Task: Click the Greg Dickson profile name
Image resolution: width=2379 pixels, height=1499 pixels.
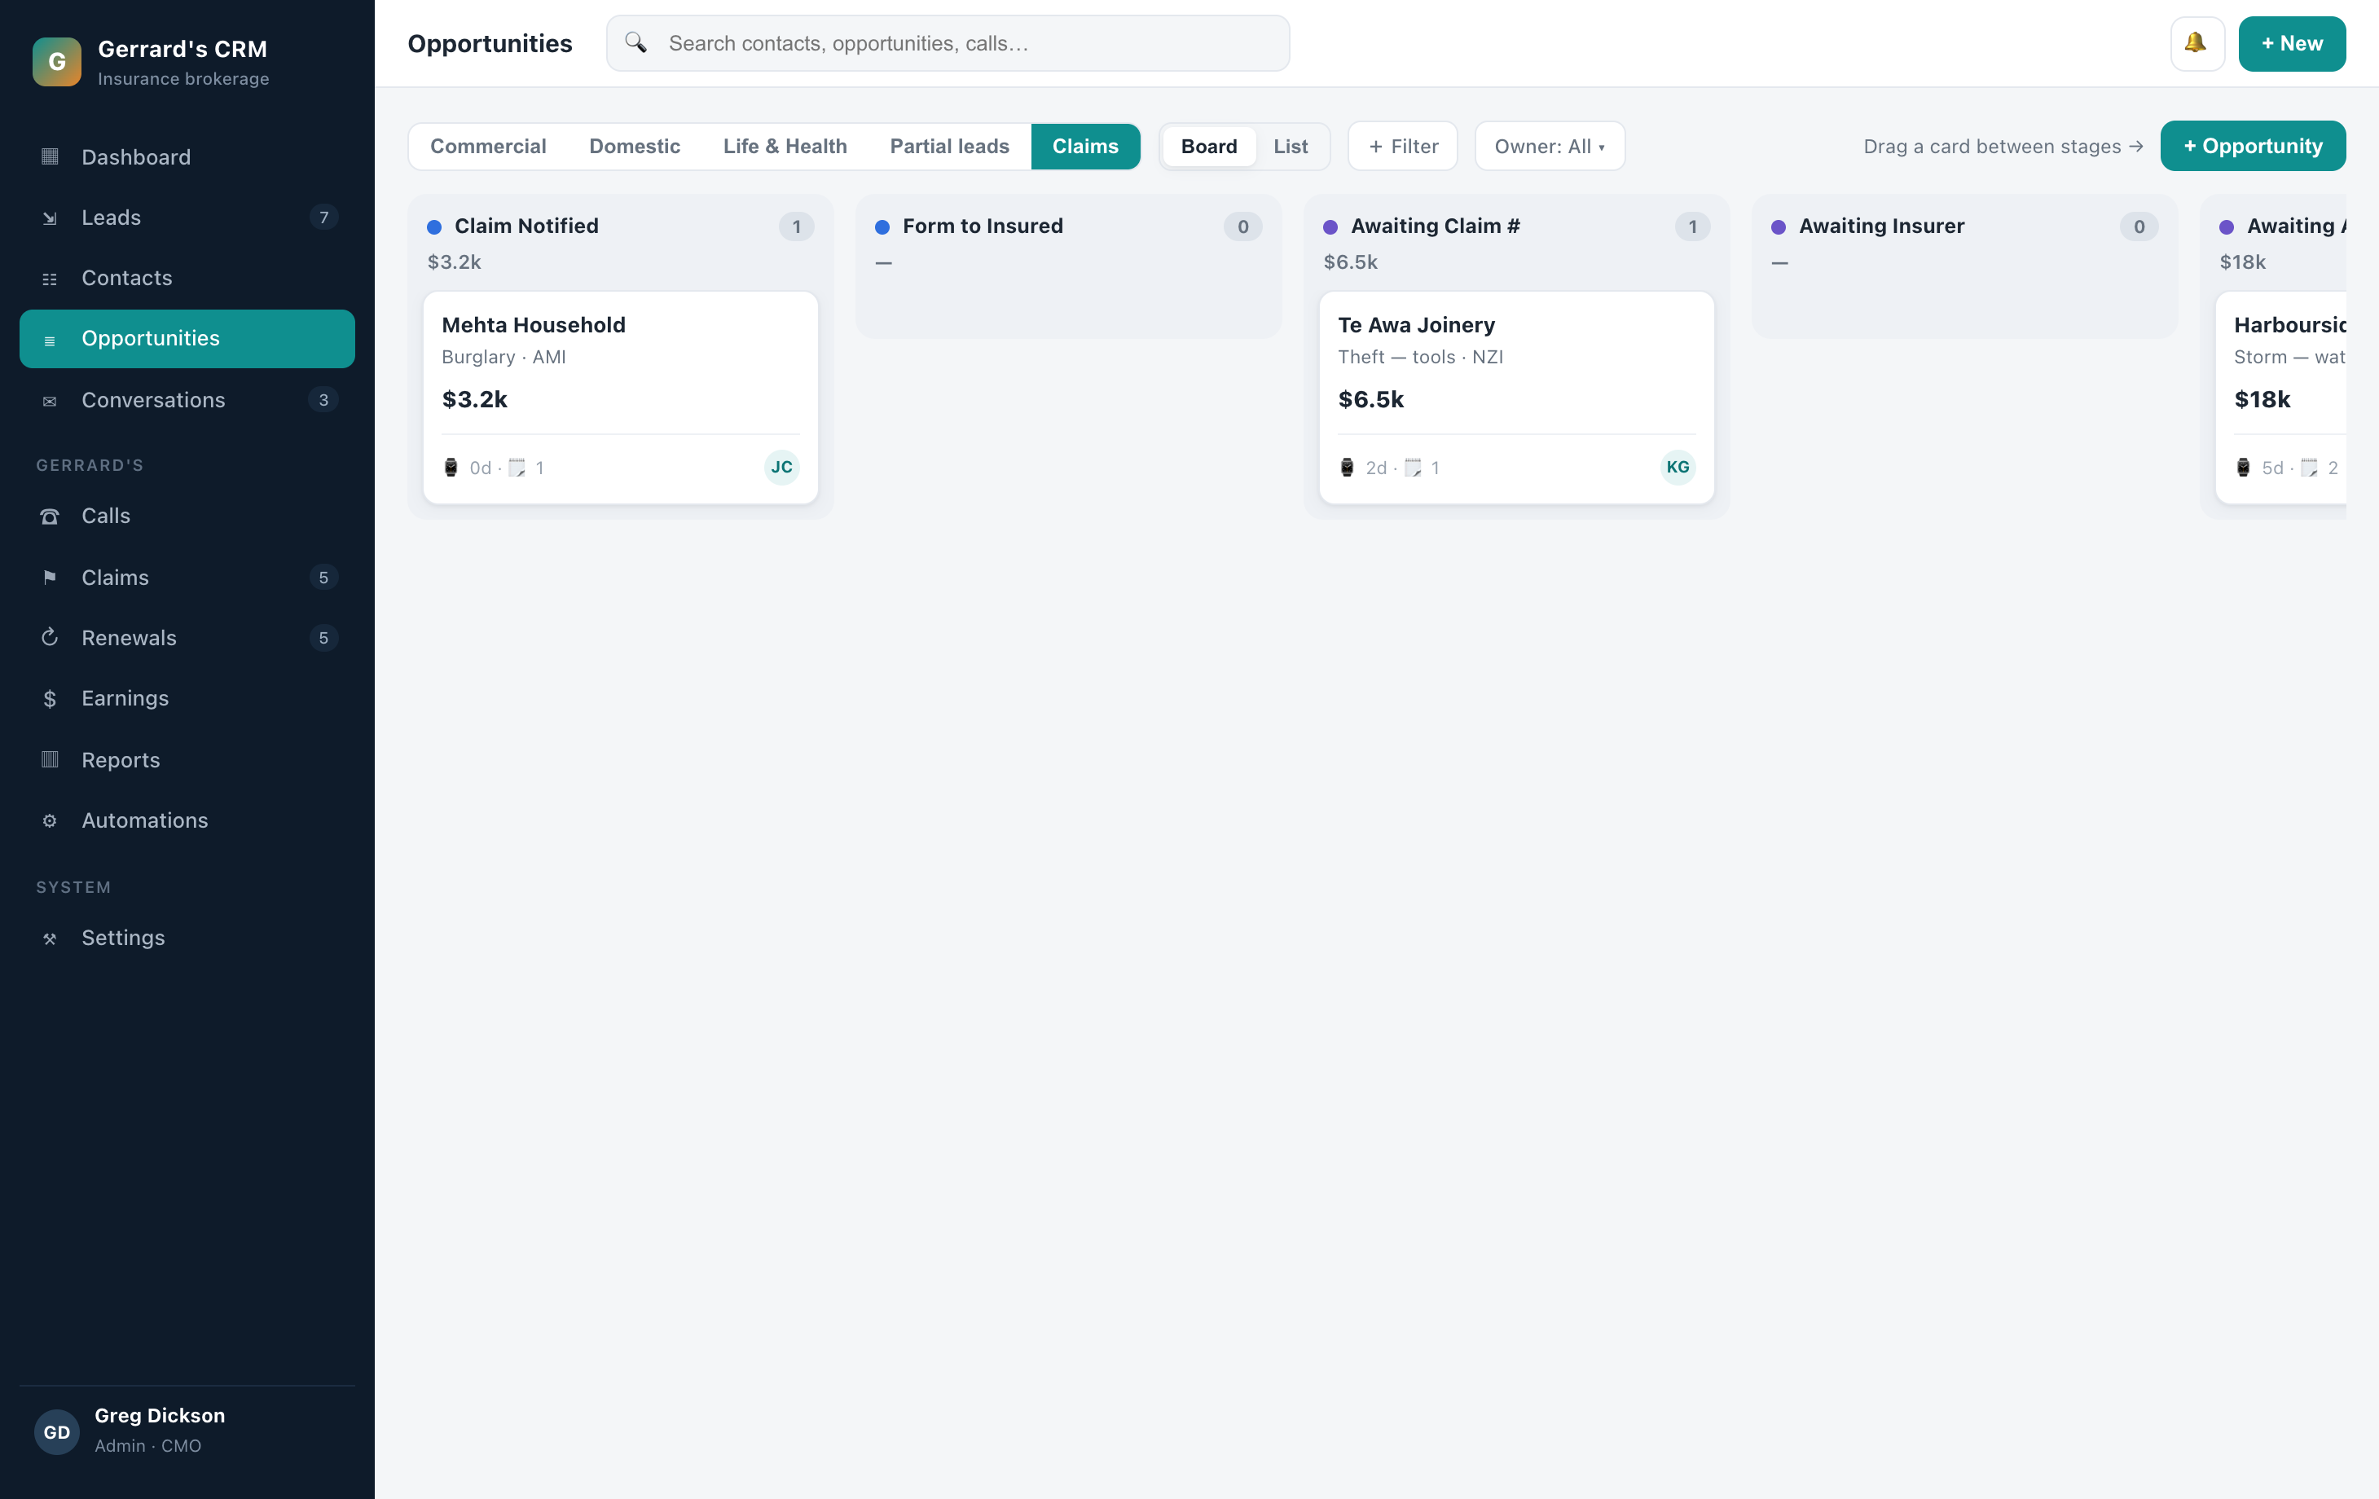Action: [x=159, y=1415]
